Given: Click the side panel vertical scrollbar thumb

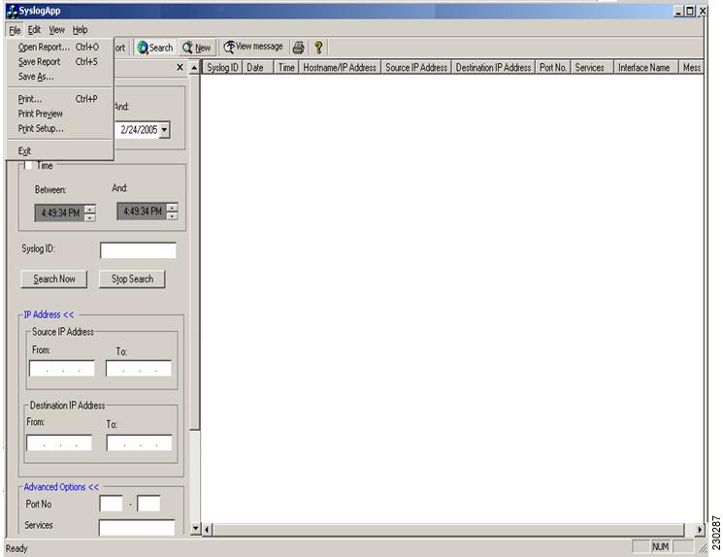Looking at the screenshot, I should point(195,252).
